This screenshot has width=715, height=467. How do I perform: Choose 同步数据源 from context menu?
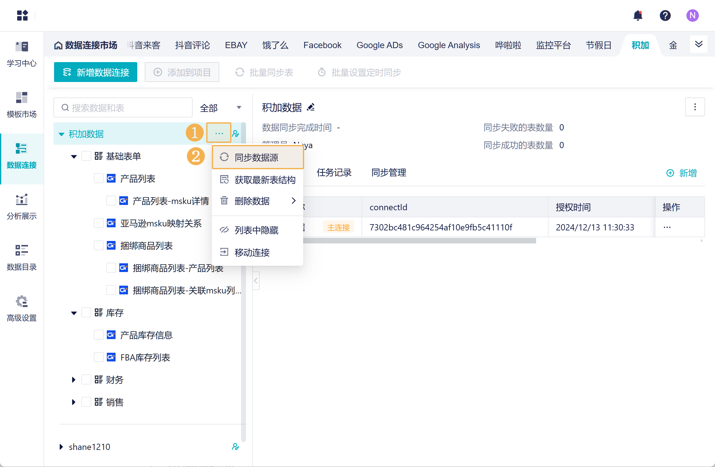point(257,157)
